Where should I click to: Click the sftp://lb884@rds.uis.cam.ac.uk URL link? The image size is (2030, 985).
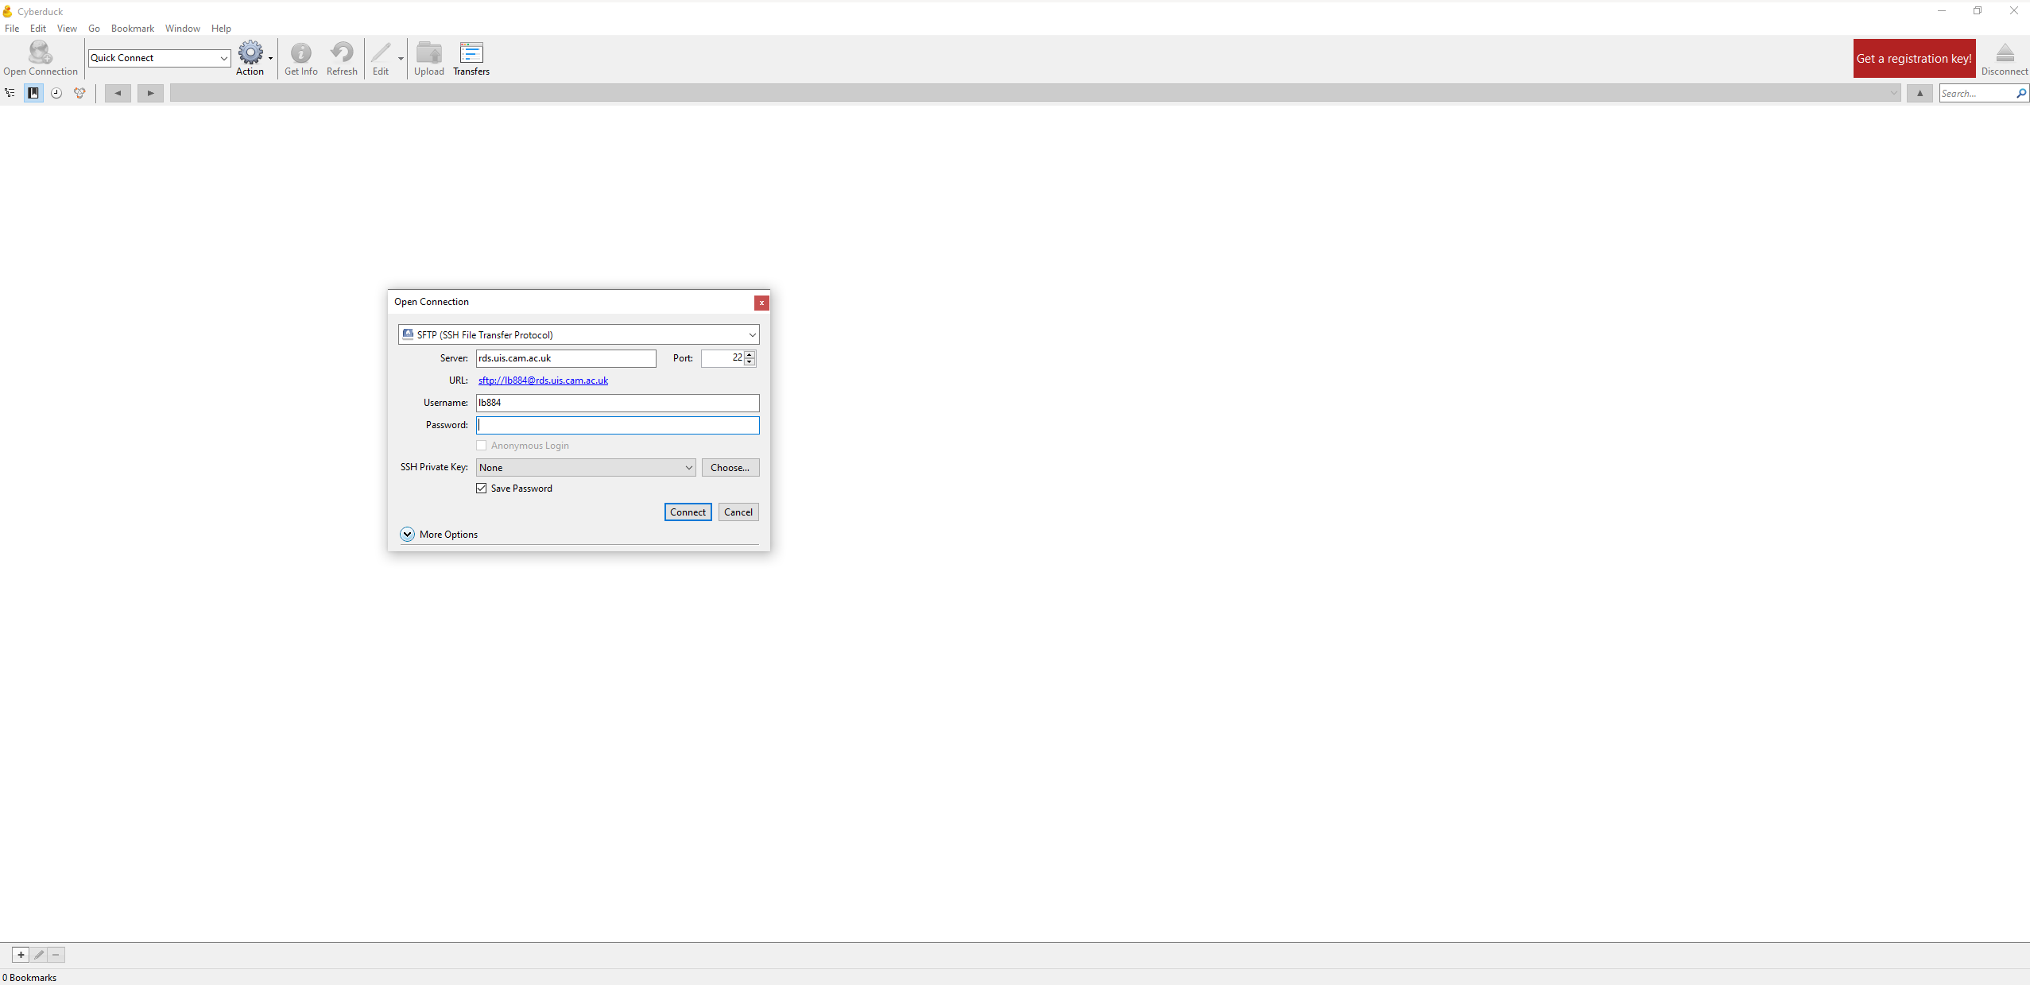(543, 380)
